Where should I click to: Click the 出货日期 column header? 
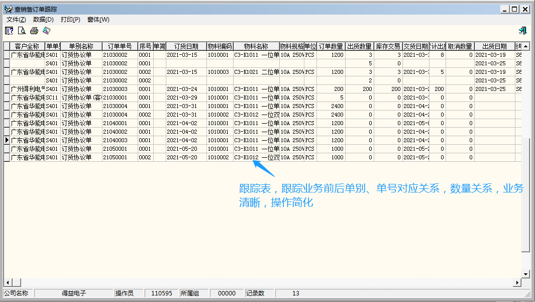tap(494, 46)
